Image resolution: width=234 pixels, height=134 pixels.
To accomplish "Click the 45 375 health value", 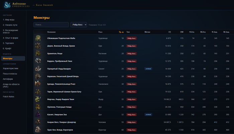I will [x=168, y=130].
